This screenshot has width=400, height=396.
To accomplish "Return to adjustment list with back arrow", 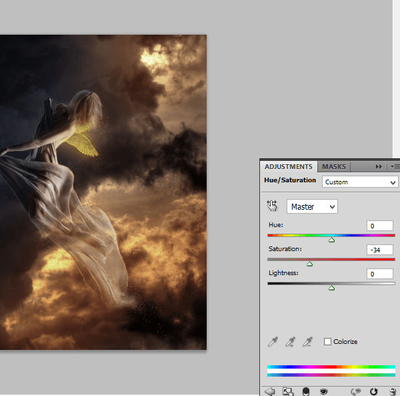I will 269,391.
